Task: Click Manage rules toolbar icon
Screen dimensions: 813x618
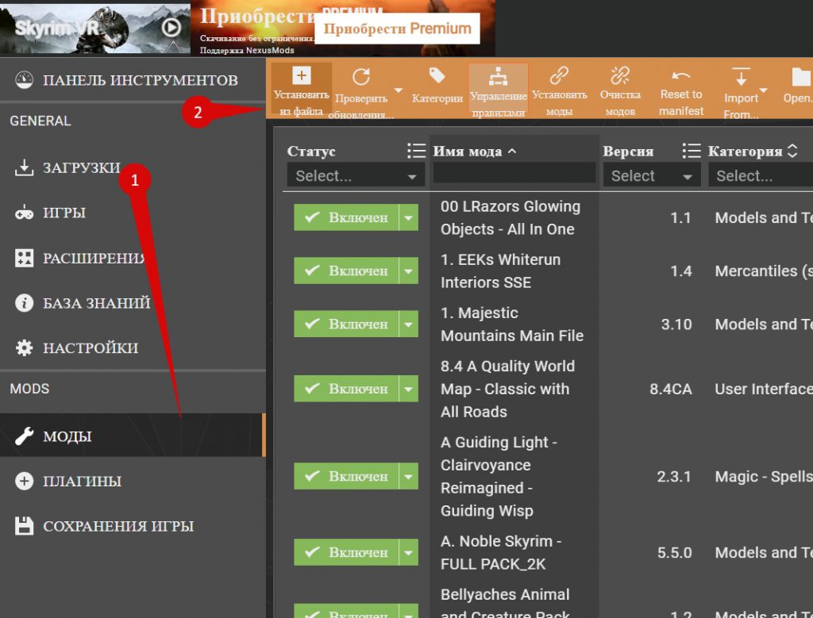Action: (x=498, y=77)
